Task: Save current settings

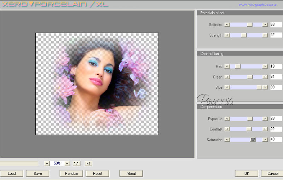Action: coord(37,174)
